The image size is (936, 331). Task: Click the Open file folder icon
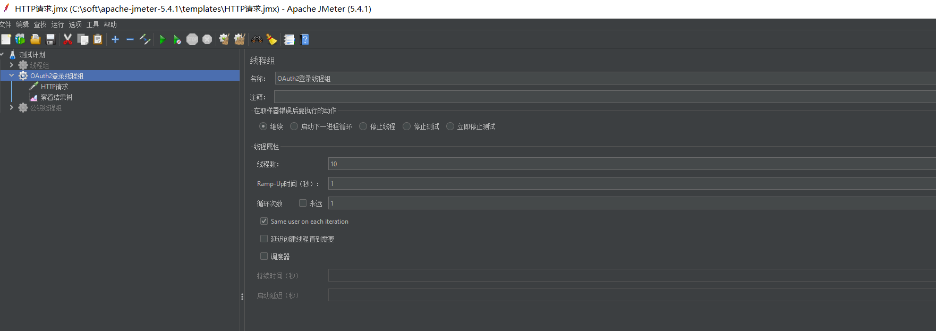point(36,39)
